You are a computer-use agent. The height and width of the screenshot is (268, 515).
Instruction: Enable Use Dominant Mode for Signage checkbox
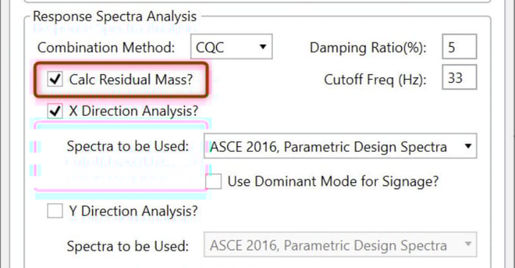point(213,181)
